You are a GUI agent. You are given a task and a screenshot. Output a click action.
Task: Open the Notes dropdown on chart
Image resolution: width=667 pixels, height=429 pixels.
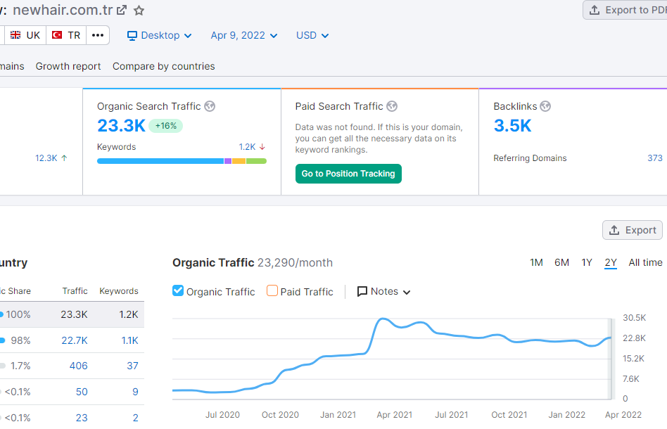pos(384,291)
